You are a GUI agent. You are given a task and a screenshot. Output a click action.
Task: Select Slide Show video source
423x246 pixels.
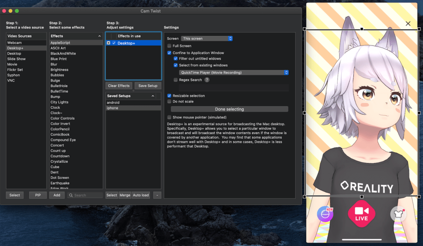click(x=26, y=59)
